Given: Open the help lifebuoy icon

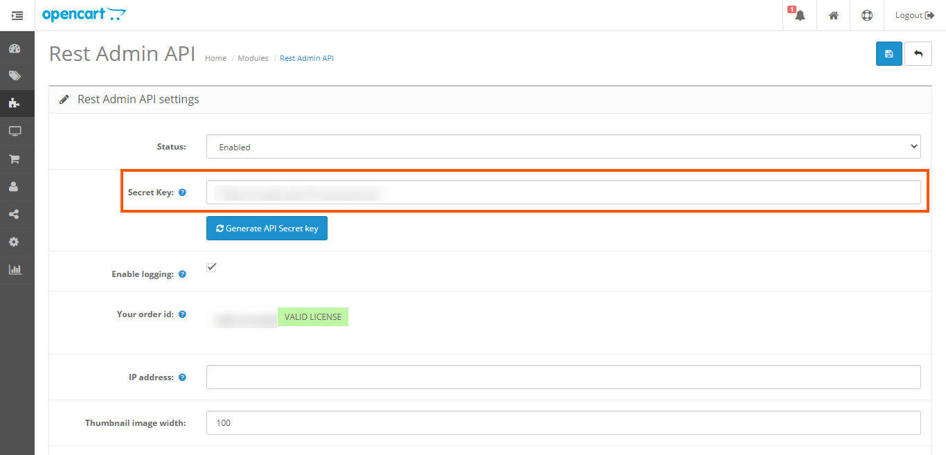Looking at the screenshot, I should coord(867,15).
